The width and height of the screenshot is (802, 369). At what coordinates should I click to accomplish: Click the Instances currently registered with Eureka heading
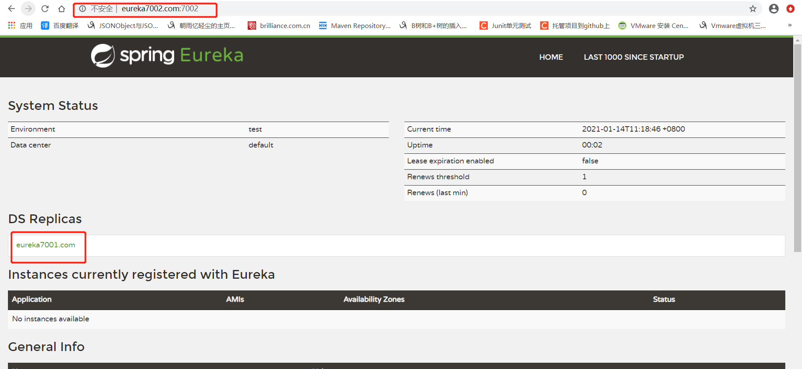click(x=142, y=275)
